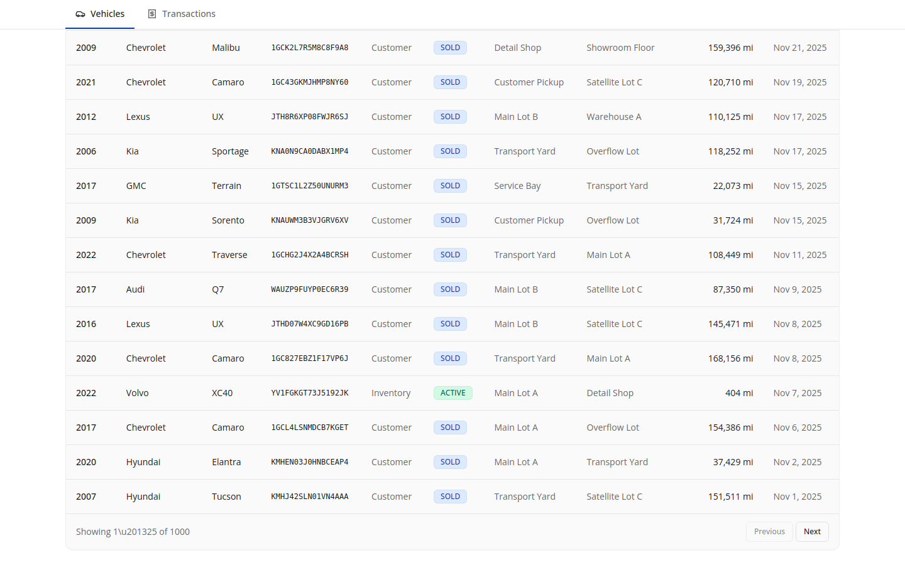The image size is (905, 565).
Task: Select VIN KNAUWM3B3VJGRV6XV
Action: coord(310,220)
